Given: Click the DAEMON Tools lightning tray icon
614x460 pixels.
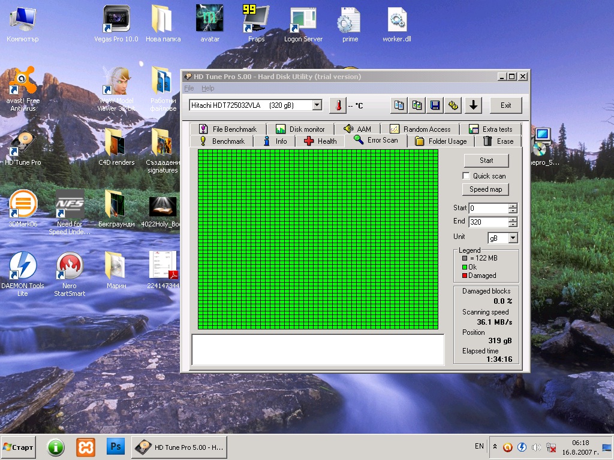Looking at the screenshot, I should [x=522, y=447].
